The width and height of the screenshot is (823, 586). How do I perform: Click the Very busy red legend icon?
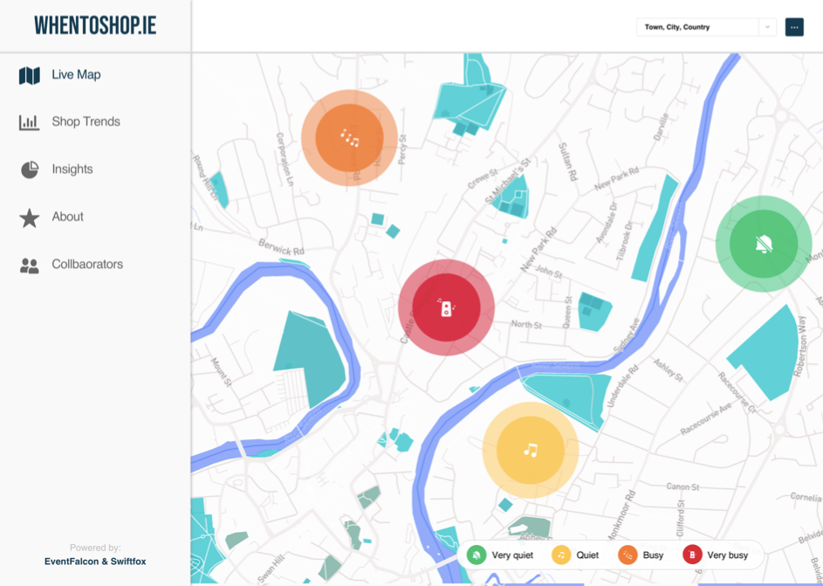click(692, 555)
